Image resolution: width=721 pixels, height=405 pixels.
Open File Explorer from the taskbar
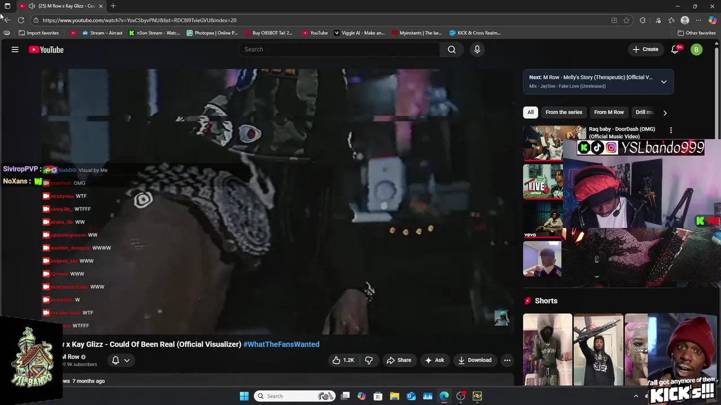point(394,396)
